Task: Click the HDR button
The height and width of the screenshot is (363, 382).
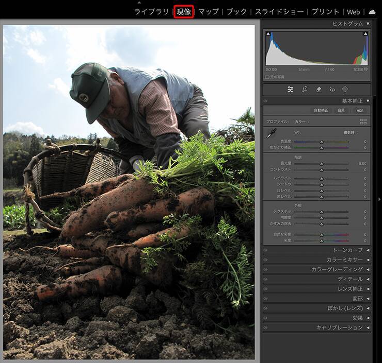Action: coord(359,110)
